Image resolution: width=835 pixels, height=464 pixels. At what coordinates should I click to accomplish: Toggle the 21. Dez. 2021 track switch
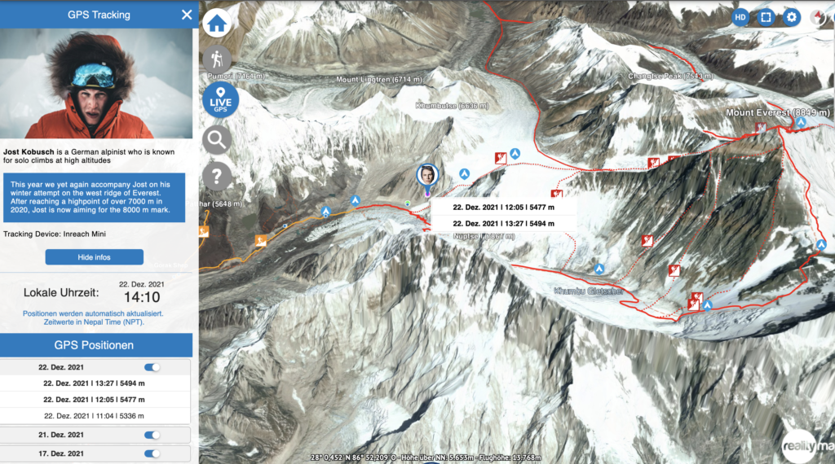click(x=152, y=435)
